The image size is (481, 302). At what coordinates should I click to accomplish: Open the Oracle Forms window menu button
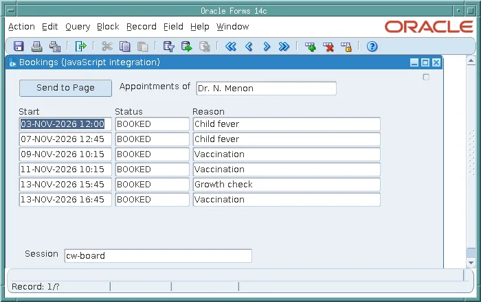11,11
